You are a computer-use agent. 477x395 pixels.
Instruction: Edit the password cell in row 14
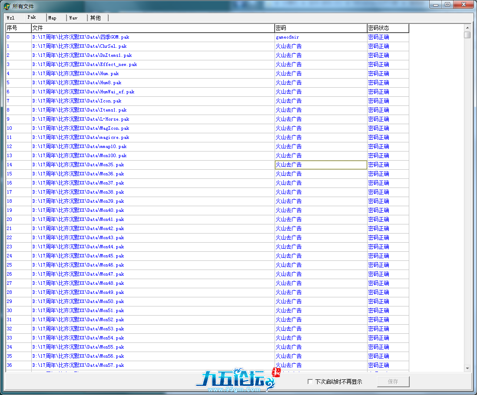(321, 165)
